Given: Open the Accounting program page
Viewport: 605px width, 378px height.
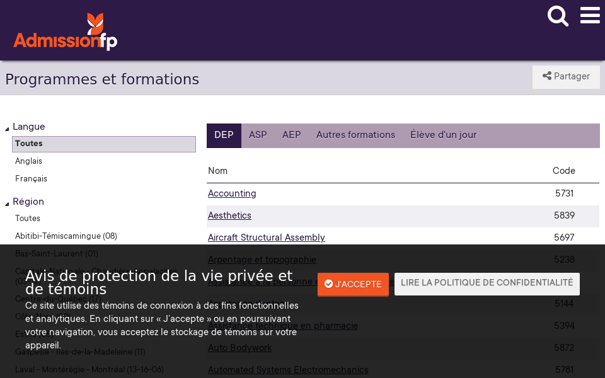Looking at the screenshot, I should coord(231,194).
